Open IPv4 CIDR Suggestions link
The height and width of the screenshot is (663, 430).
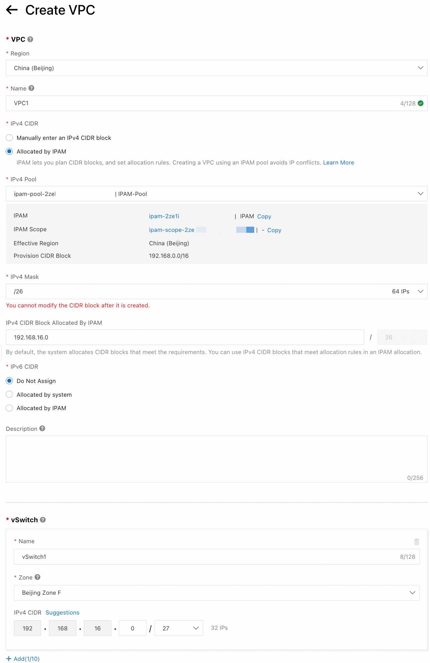(62, 613)
